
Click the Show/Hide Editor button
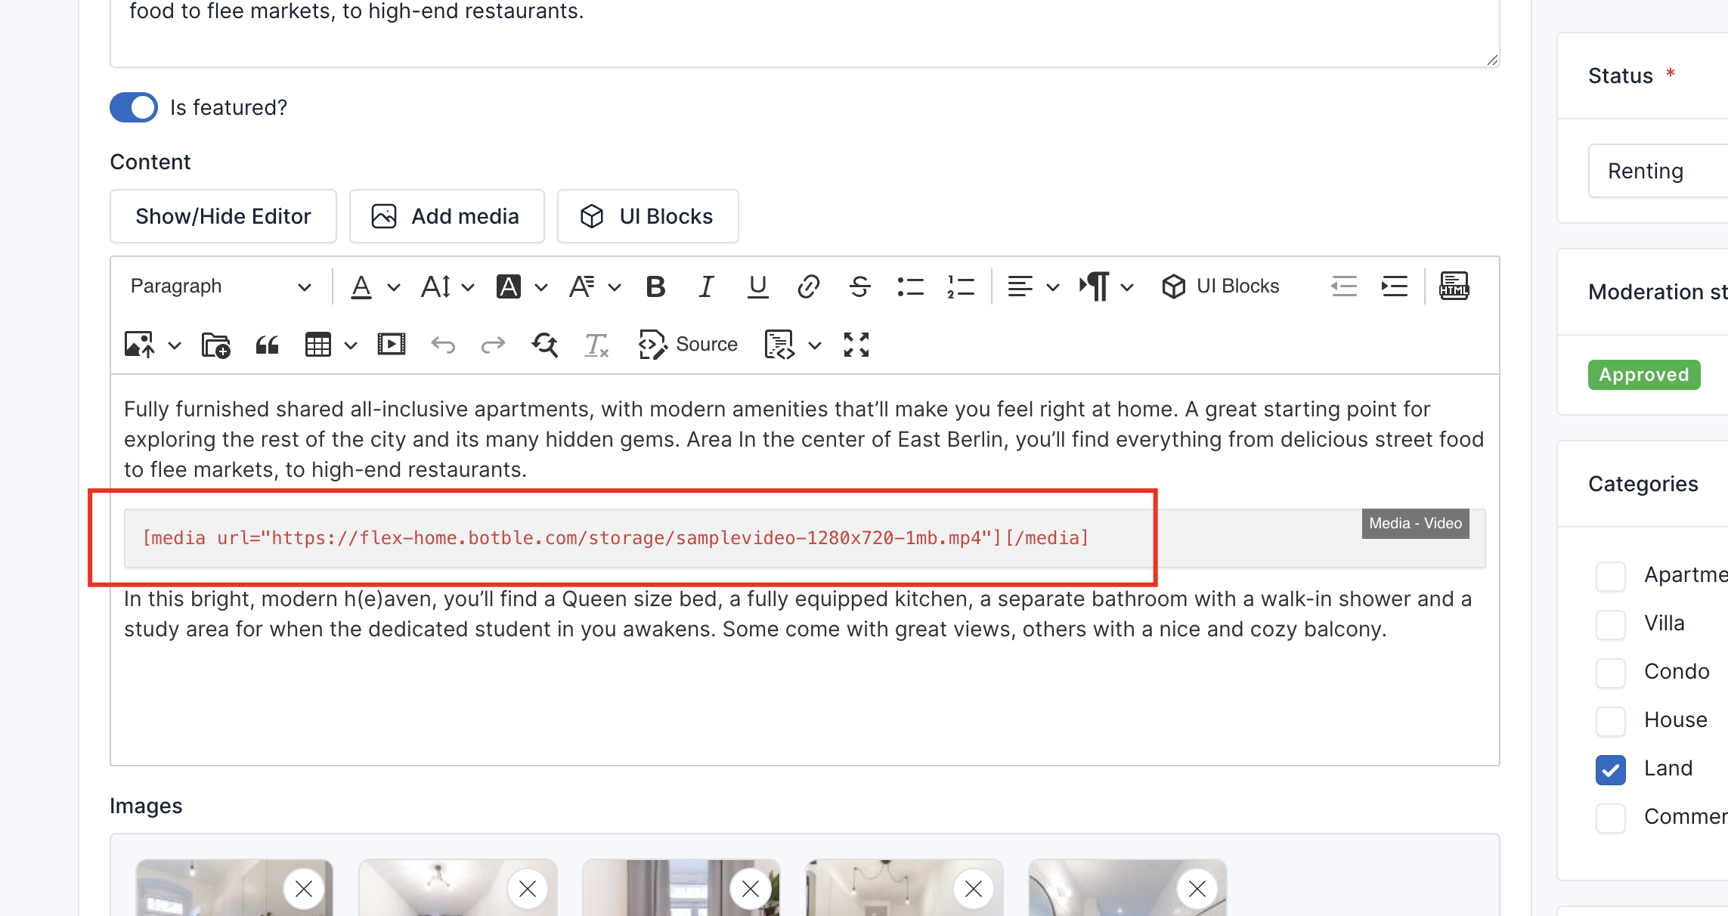tap(223, 217)
